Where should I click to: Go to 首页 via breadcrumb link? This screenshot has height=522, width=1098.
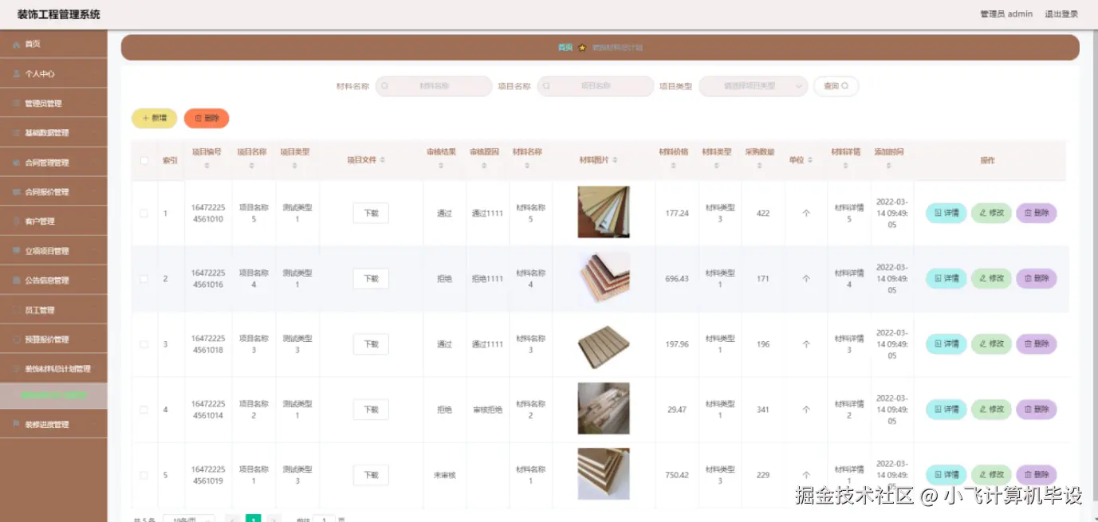[565, 48]
